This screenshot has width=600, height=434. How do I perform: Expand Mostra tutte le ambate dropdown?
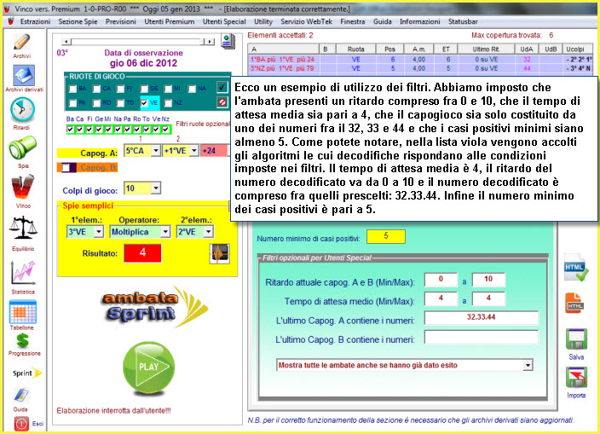528,365
